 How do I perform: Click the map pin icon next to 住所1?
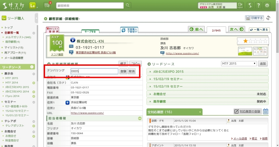tap(67, 103)
